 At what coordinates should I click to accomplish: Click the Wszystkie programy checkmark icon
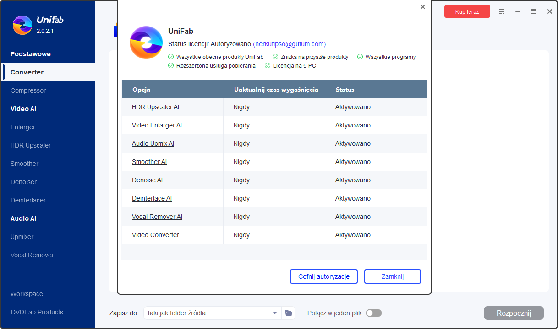(x=360, y=57)
